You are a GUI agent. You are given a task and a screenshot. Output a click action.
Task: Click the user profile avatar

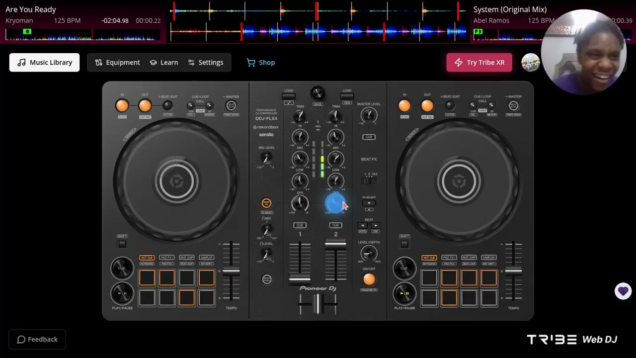pyautogui.click(x=530, y=63)
